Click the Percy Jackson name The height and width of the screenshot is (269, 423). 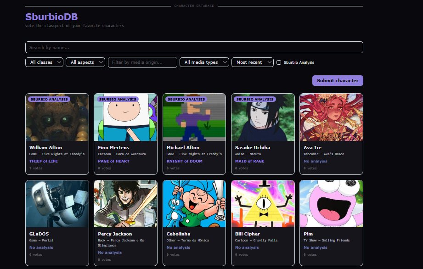(115, 234)
